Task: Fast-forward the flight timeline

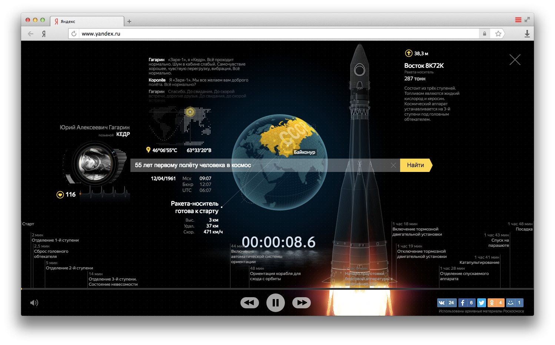Action: [302, 303]
